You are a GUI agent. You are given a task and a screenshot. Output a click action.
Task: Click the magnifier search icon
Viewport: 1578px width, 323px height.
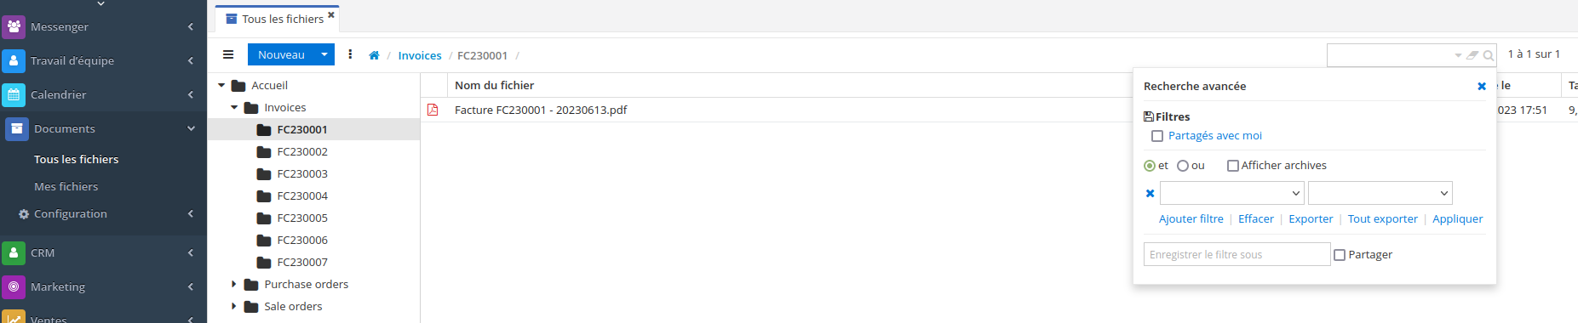click(1489, 55)
